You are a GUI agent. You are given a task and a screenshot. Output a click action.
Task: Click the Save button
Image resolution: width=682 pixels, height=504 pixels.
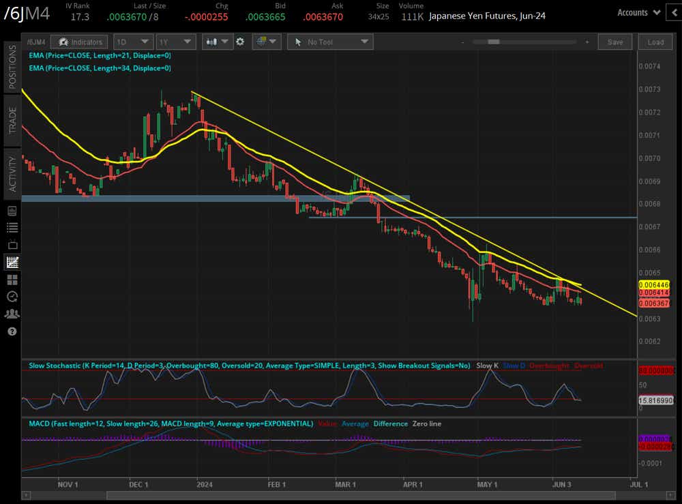(614, 42)
